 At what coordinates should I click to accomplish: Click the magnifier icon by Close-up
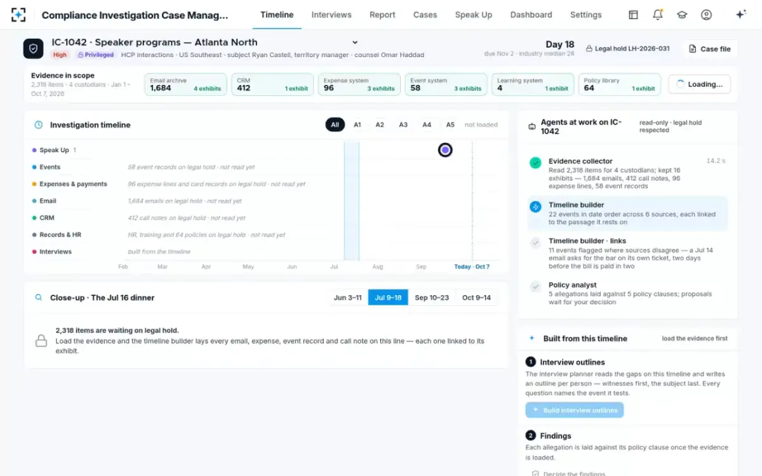click(39, 298)
